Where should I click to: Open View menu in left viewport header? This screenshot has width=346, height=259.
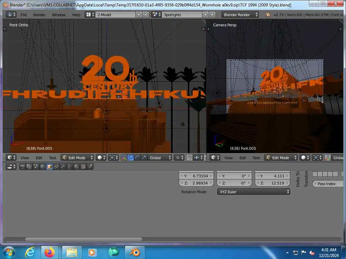(25, 158)
